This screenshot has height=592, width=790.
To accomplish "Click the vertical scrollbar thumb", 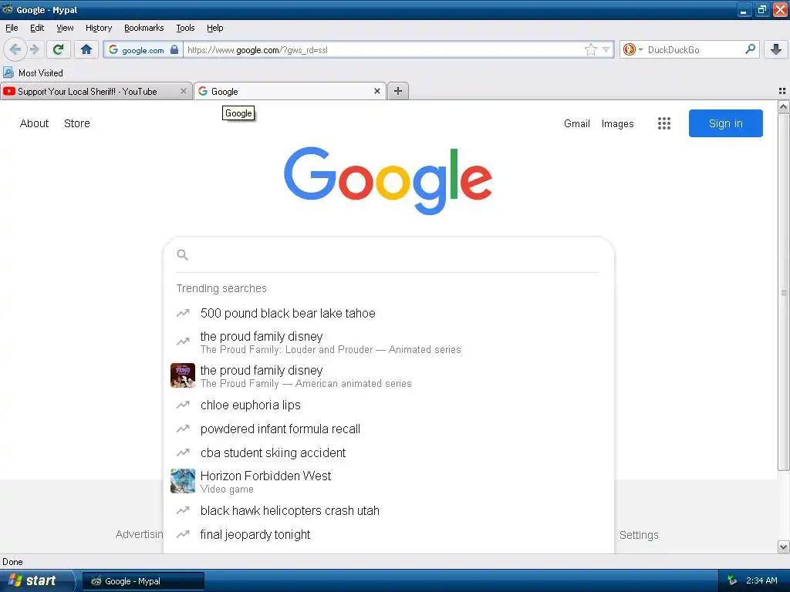I will pos(783,292).
